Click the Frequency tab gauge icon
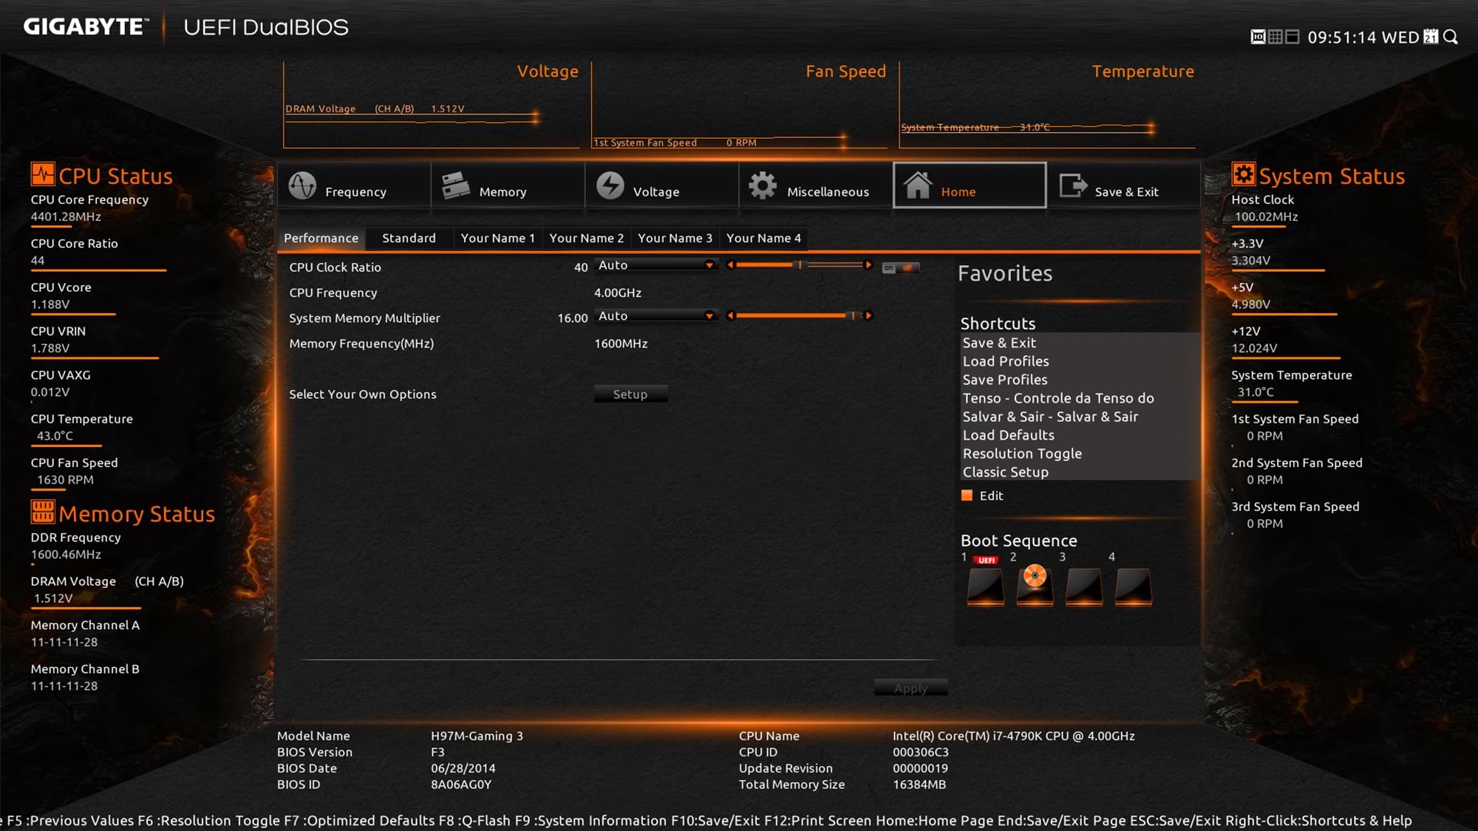Image resolution: width=1478 pixels, height=831 pixels. click(x=302, y=185)
